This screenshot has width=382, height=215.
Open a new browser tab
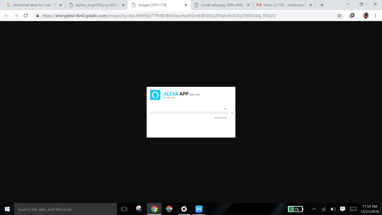pos(322,5)
